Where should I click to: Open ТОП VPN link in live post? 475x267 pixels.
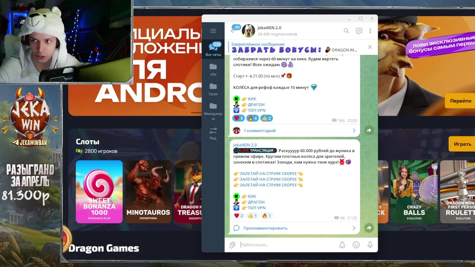click(x=256, y=208)
